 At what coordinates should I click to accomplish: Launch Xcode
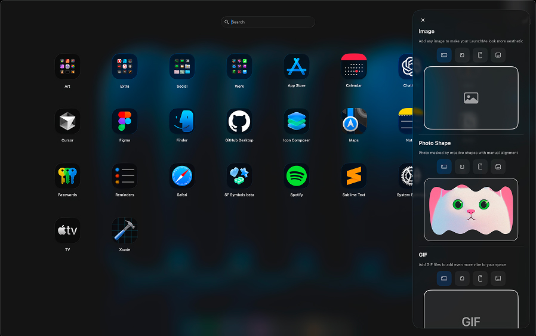point(125,230)
